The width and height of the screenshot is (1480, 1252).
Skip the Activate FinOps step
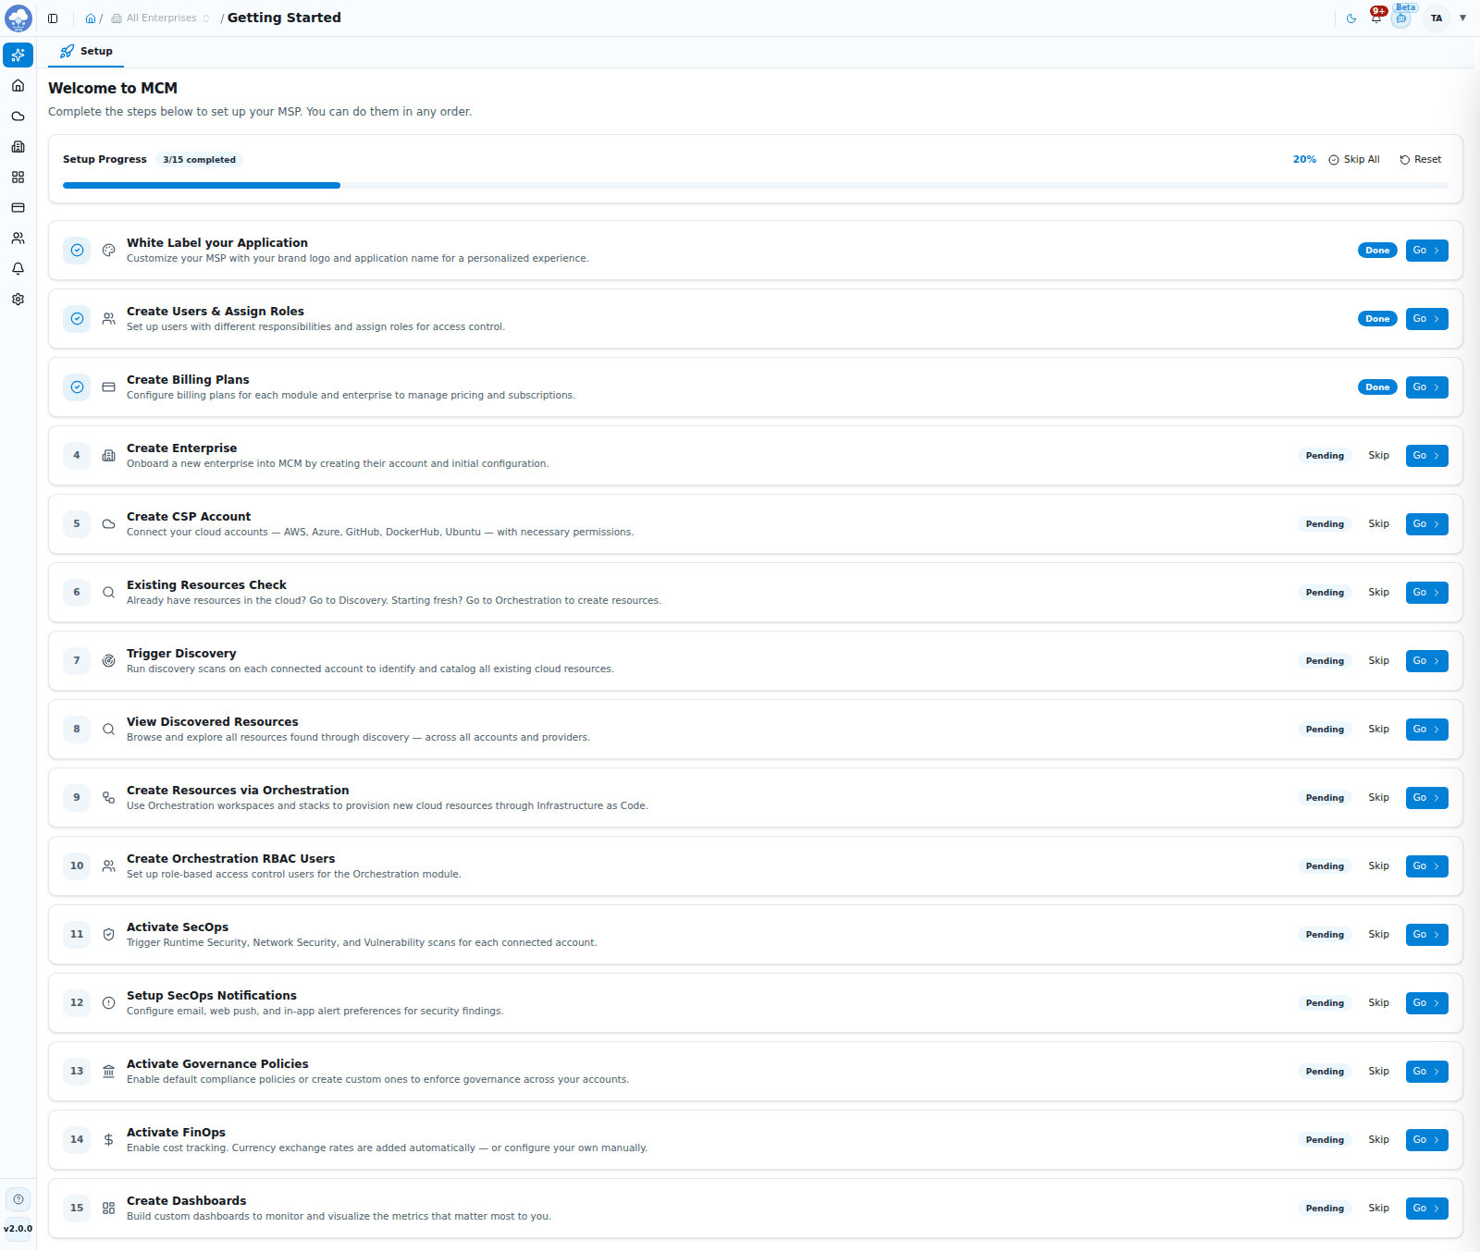1378,1140
